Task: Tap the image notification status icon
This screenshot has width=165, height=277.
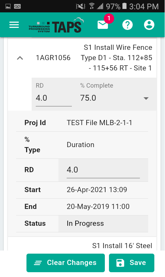Action: (x=8, y=7)
